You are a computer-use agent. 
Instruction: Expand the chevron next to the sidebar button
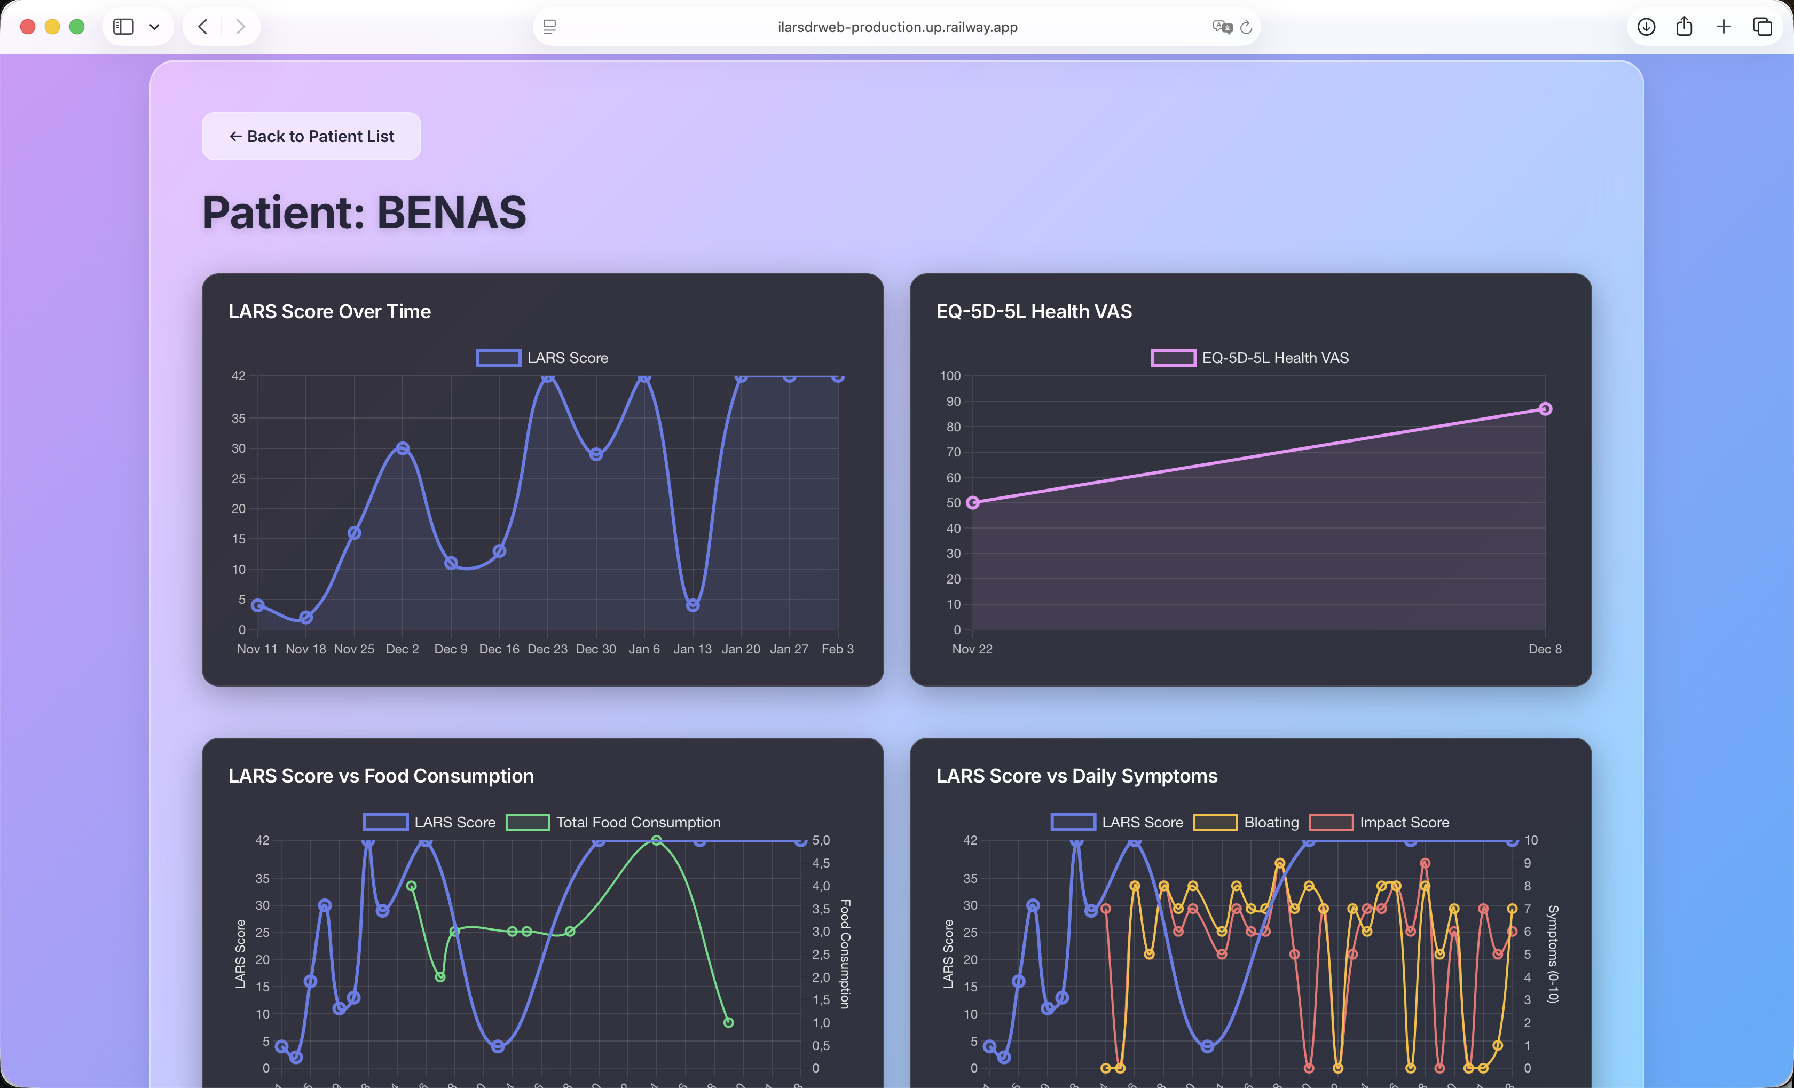154,26
